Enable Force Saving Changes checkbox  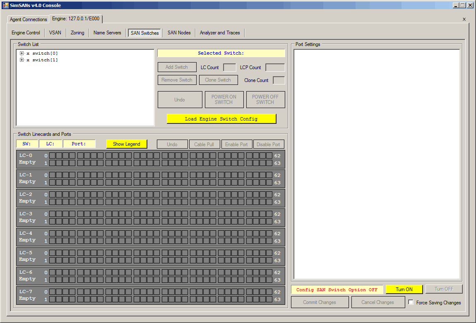411,302
